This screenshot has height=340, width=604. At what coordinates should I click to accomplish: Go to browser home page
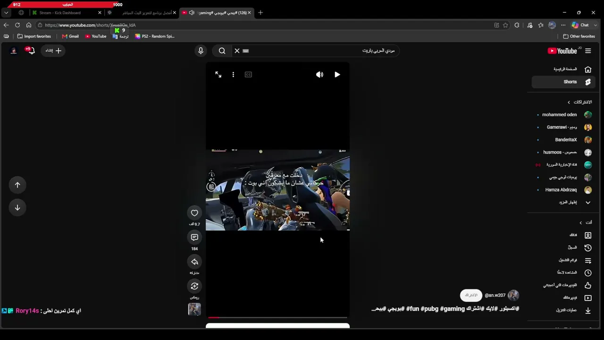(29, 25)
